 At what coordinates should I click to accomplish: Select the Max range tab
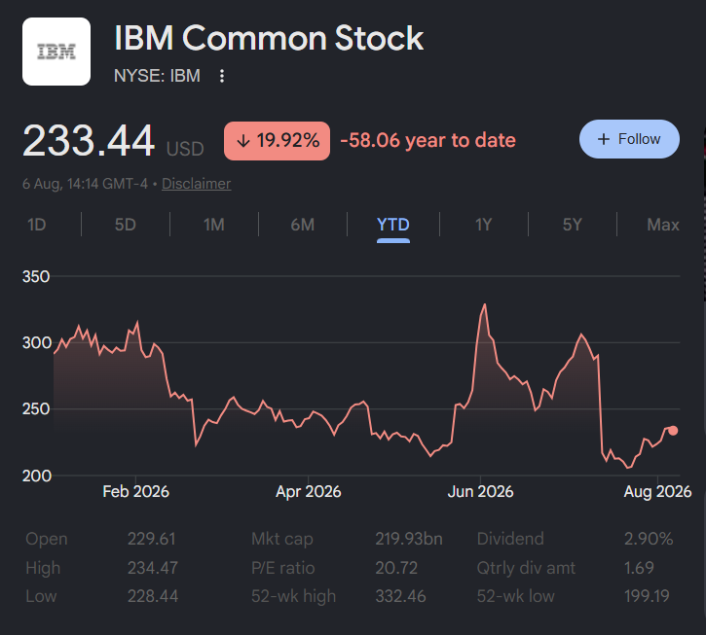(663, 225)
